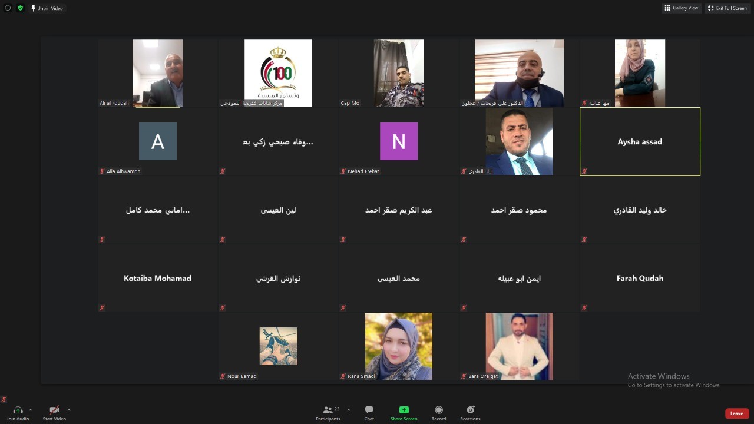Leave the meeting
This screenshot has width=754, height=424.
click(x=737, y=413)
